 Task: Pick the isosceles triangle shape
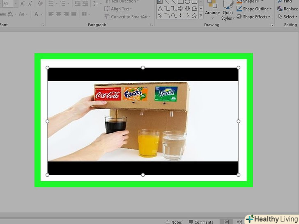point(161,9)
